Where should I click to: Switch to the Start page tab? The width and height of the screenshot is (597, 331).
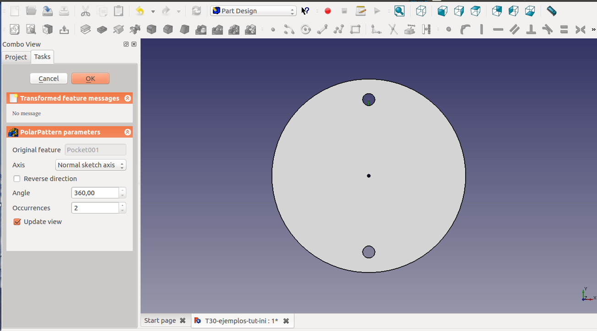pos(160,320)
